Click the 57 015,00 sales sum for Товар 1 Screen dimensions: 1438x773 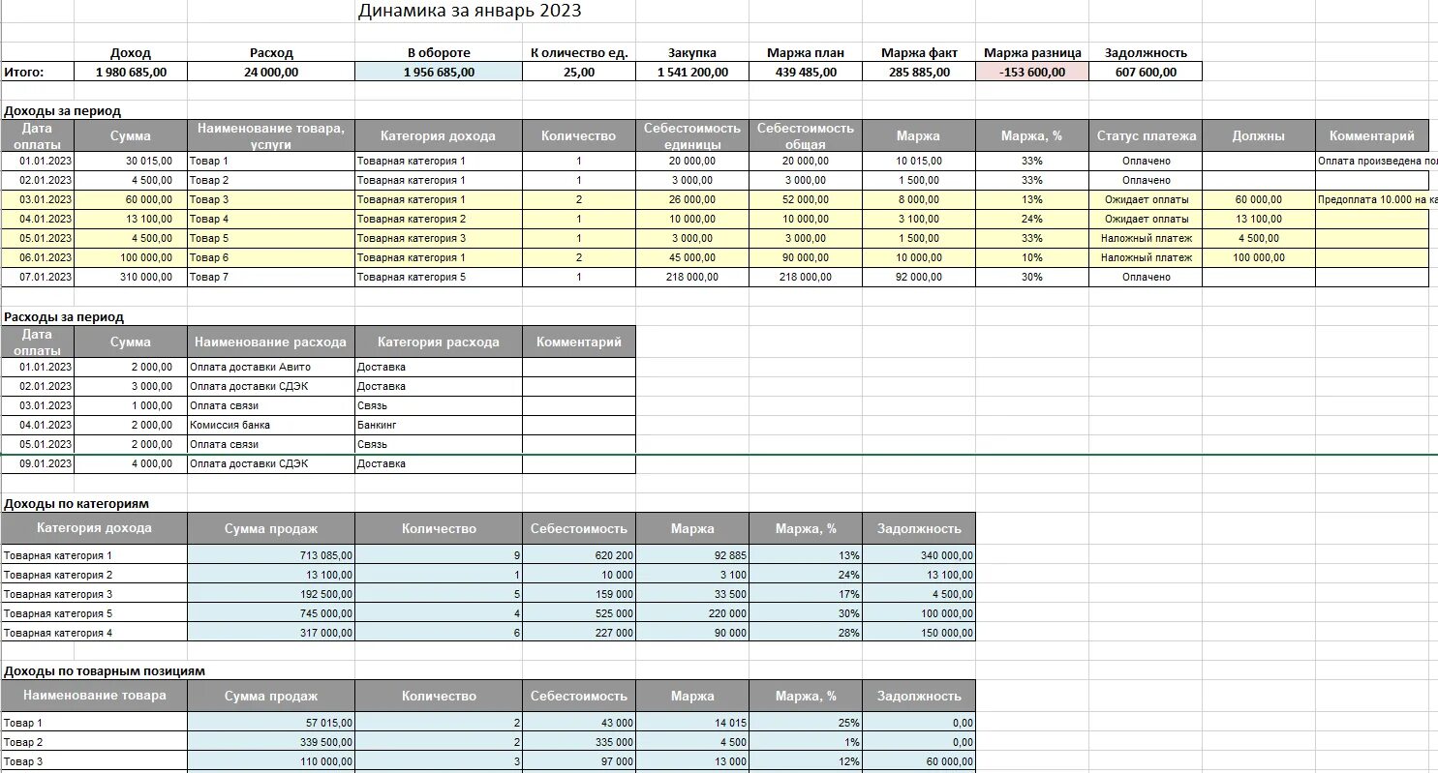click(271, 723)
